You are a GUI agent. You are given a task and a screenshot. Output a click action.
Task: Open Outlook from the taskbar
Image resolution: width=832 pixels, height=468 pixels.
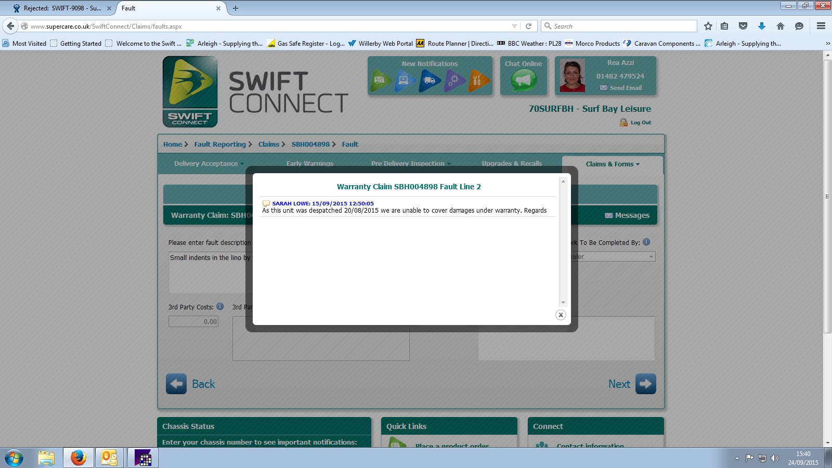tap(109, 458)
